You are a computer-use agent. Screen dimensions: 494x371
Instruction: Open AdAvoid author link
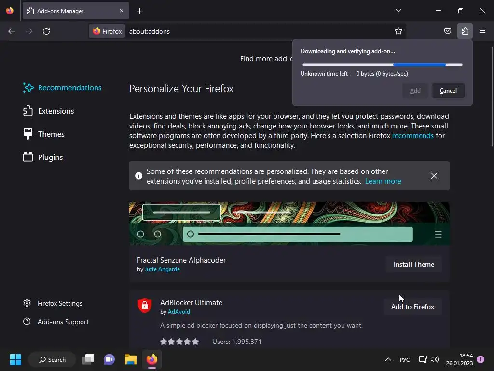pyautogui.click(x=178, y=312)
